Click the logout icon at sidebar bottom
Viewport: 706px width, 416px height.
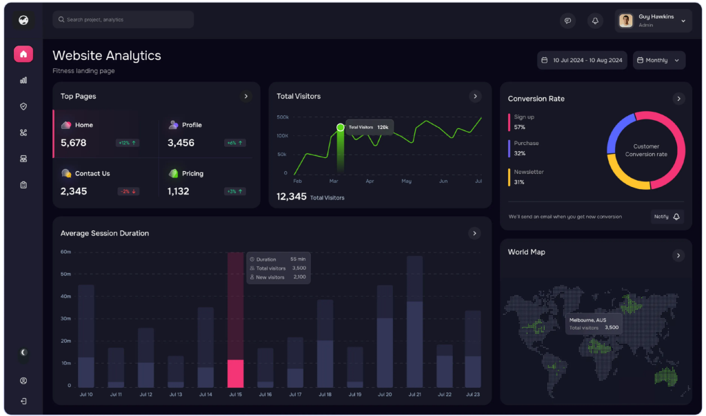23,401
